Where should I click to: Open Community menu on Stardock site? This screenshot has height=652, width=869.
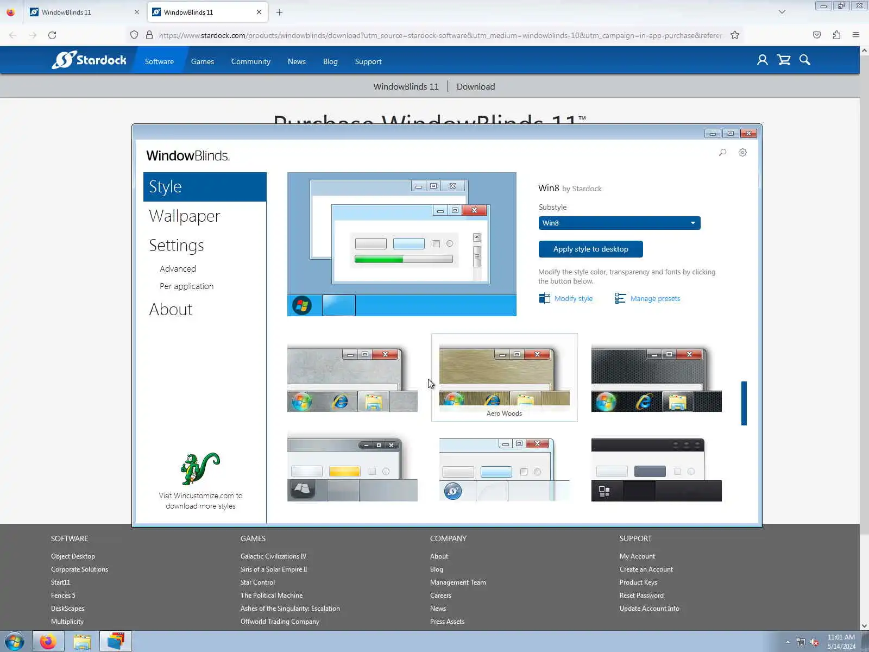click(251, 61)
